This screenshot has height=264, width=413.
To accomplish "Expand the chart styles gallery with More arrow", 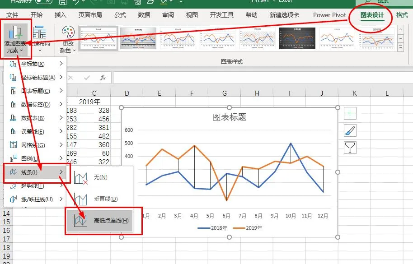I will (x=401, y=47).
